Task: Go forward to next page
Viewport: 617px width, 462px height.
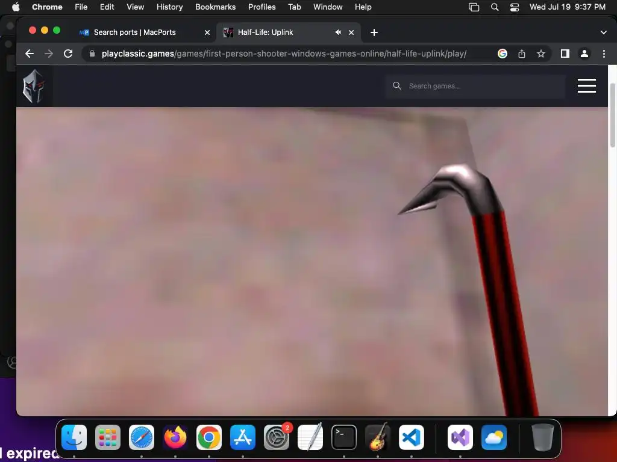Action: pyautogui.click(x=49, y=54)
